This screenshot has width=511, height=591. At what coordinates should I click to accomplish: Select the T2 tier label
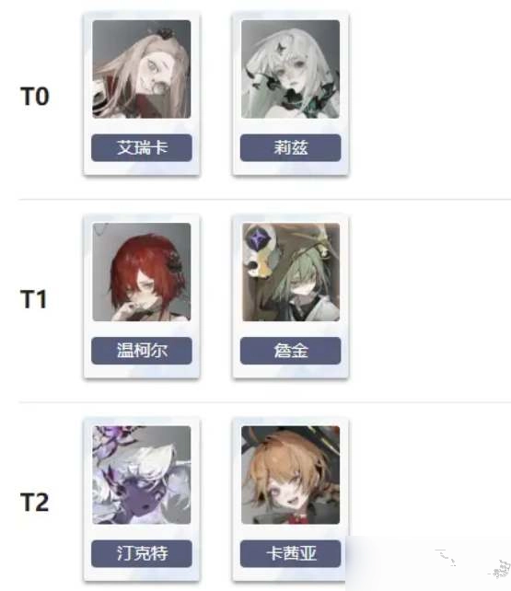click(35, 503)
